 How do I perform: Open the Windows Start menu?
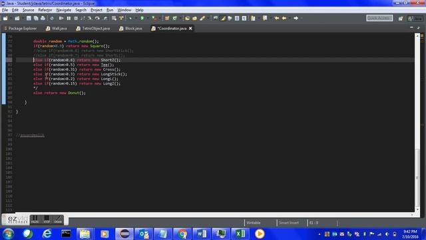(x=8, y=234)
